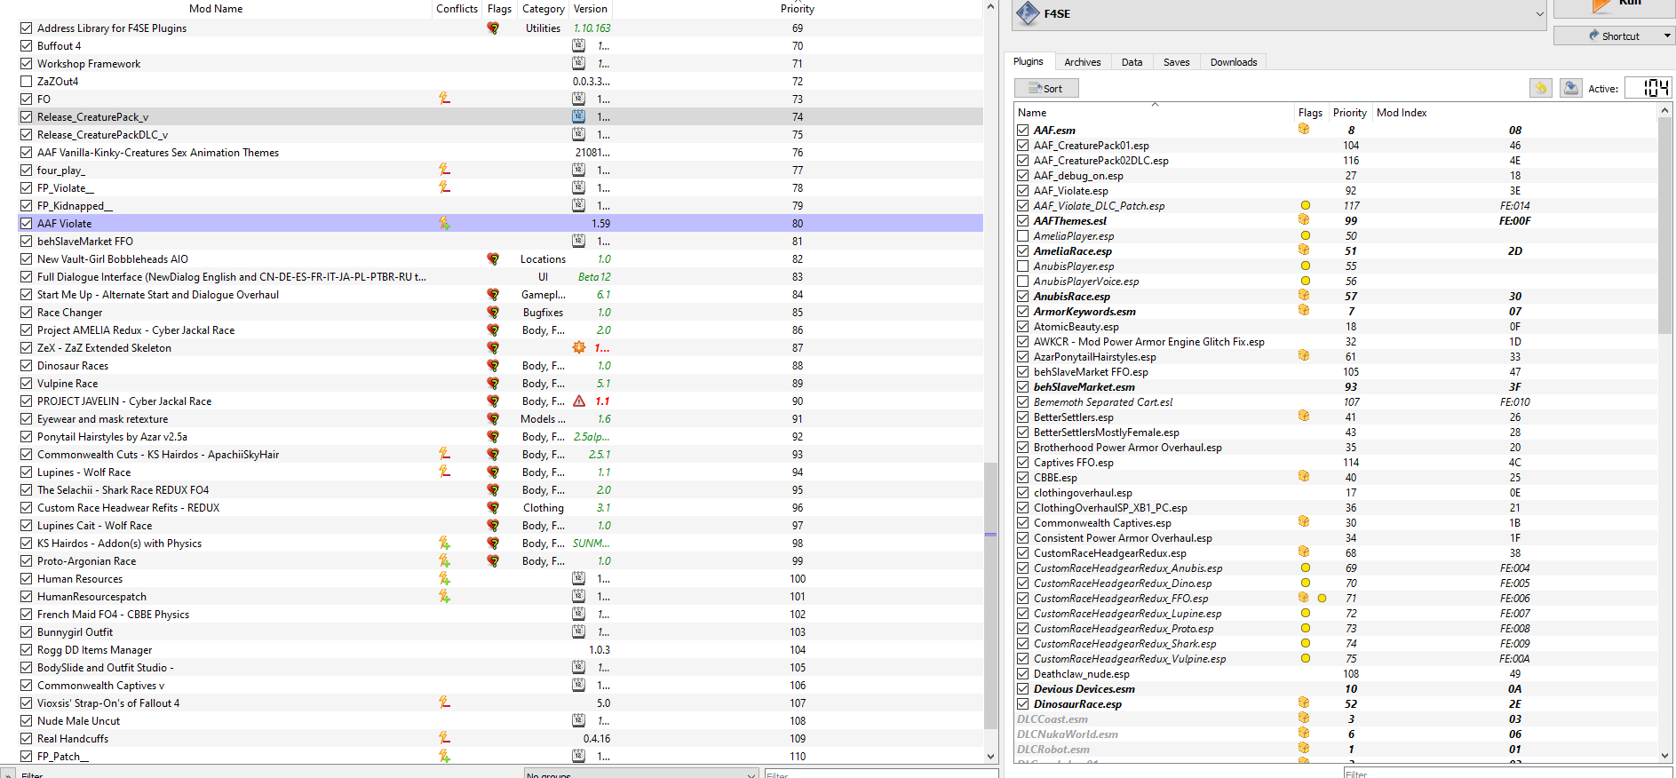
Task: Click the flag icon of ArmorKeywords.esm
Action: 1304,311
